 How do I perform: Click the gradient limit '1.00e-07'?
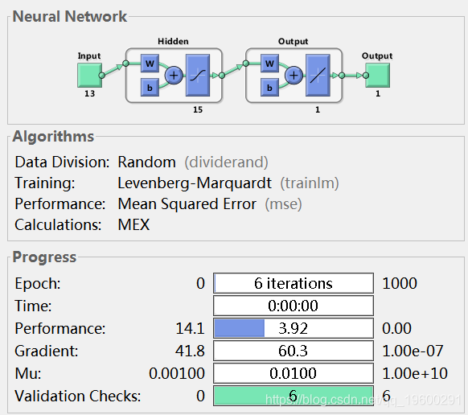tap(413, 351)
